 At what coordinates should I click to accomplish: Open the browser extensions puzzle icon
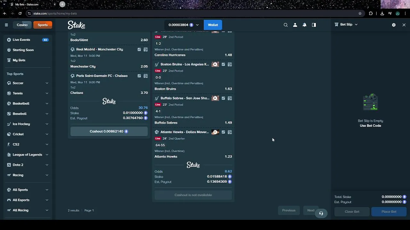371,13
